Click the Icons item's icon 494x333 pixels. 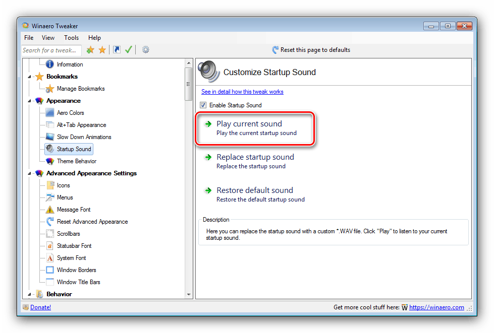[x=50, y=185]
